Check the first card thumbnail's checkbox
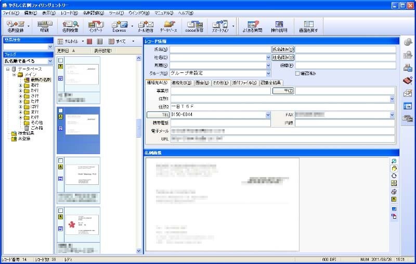 click(x=61, y=60)
